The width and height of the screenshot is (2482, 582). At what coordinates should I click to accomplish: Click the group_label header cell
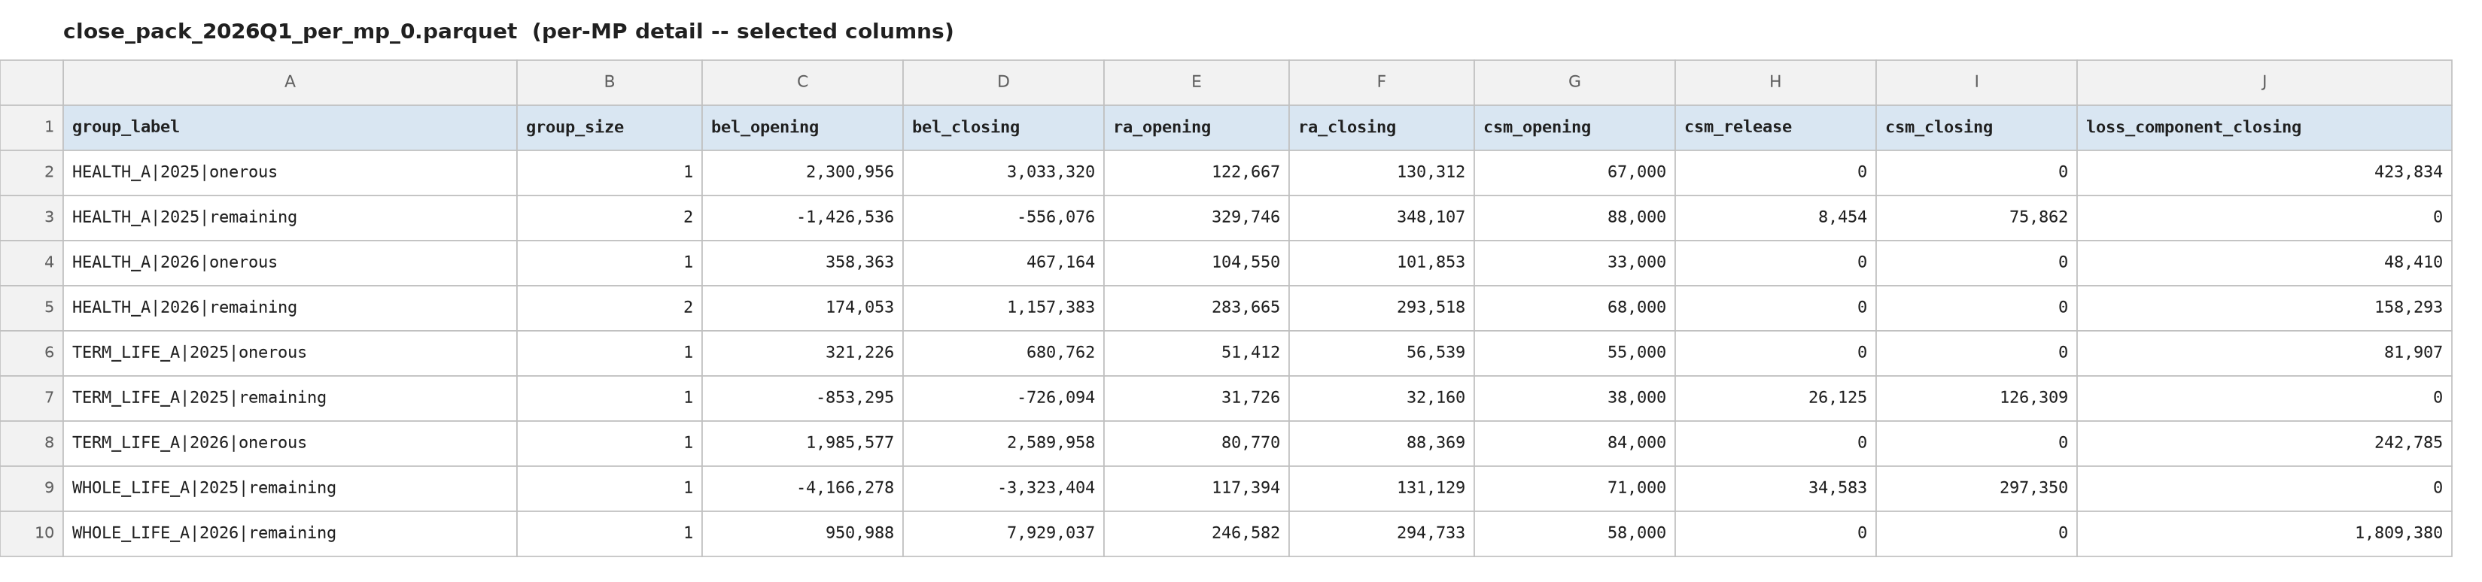[x=290, y=128]
